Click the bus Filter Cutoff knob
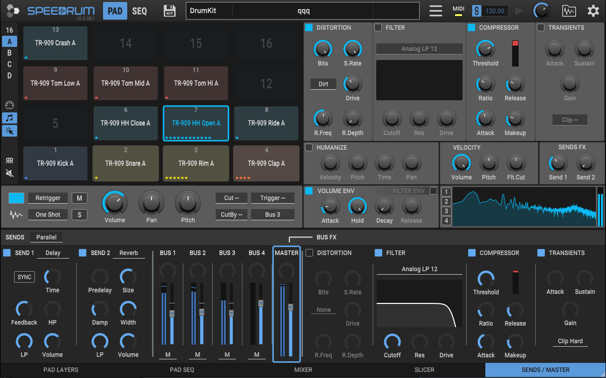 point(392,342)
